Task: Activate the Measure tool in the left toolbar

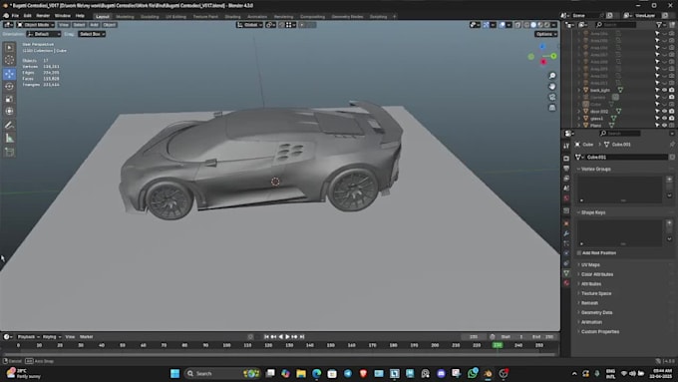Action: click(9, 139)
